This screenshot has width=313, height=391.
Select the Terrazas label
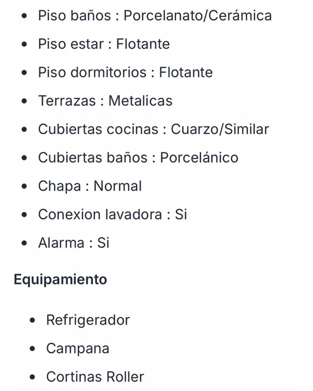[x=67, y=101]
